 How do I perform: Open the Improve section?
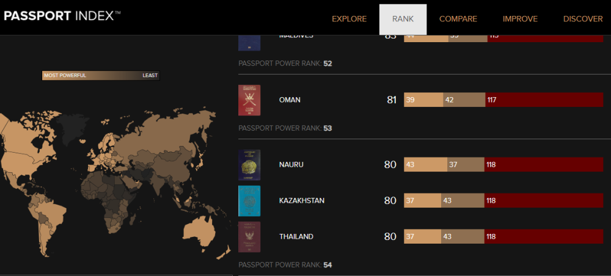coord(520,19)
